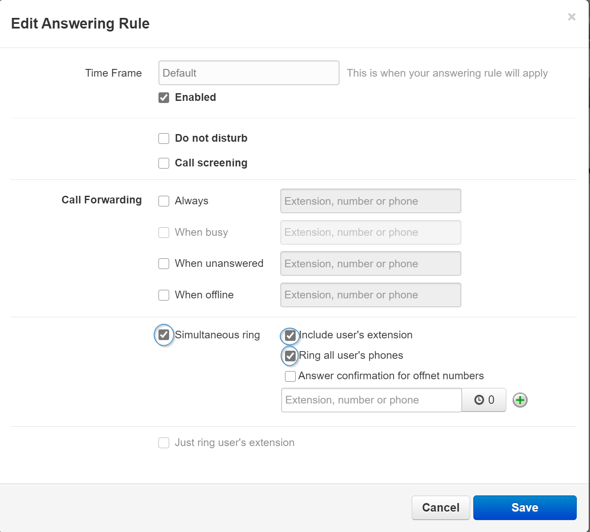
Task: Click the Time Frame Default field
Action: pos(249,73)
